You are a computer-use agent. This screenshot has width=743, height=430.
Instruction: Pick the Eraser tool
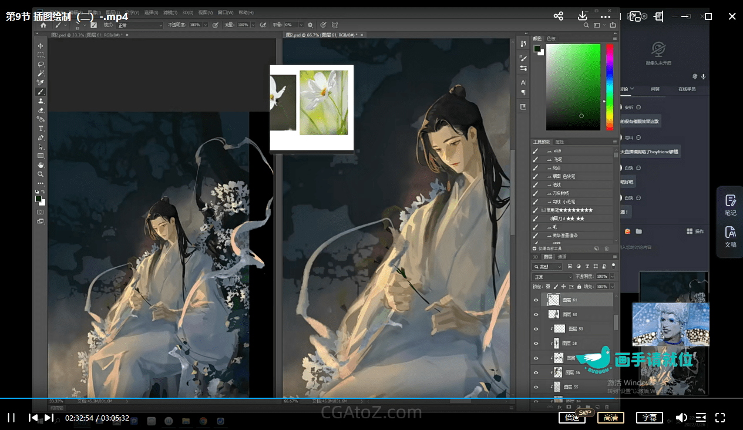click(41, 110)
